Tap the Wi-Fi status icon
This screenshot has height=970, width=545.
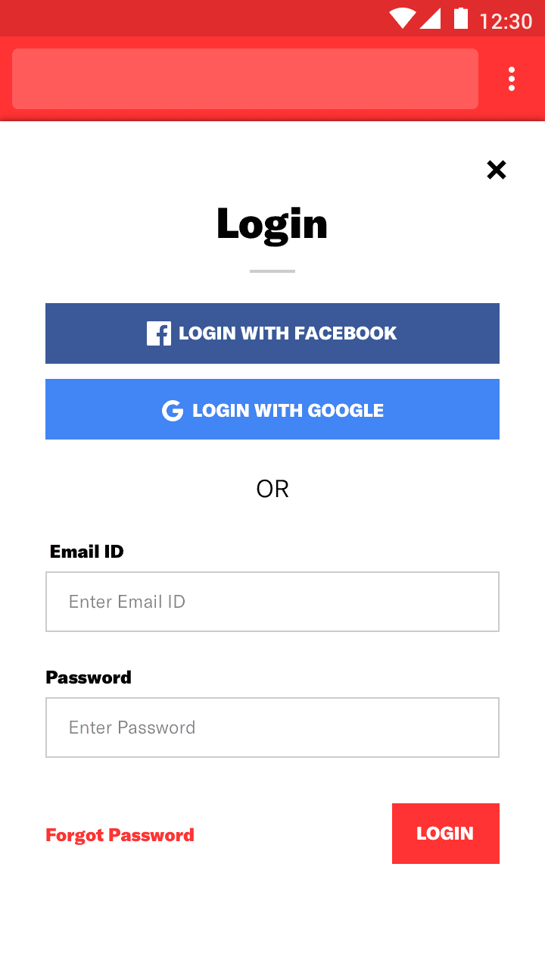(402, 19)
